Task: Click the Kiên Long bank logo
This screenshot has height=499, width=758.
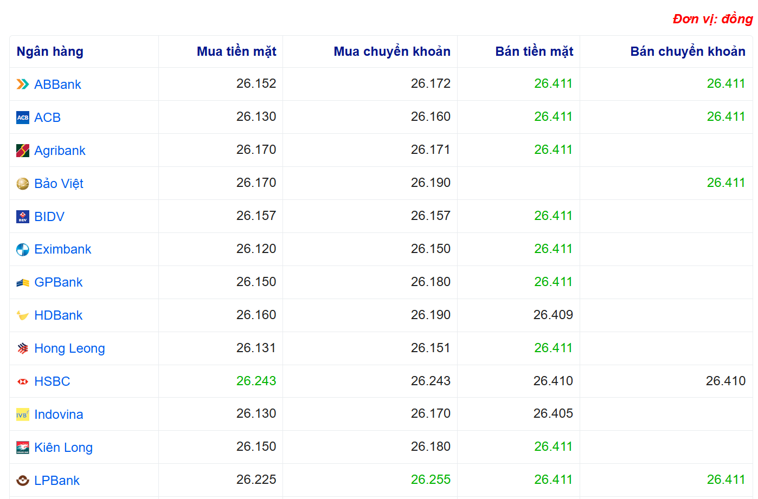Action: [x=23, y=448]
